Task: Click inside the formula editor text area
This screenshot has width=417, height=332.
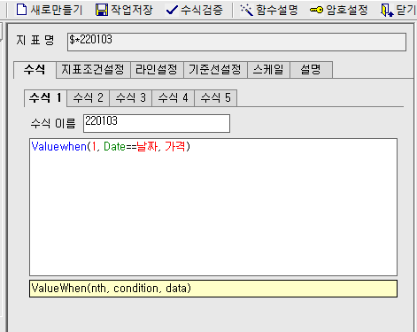Action: 213,207
